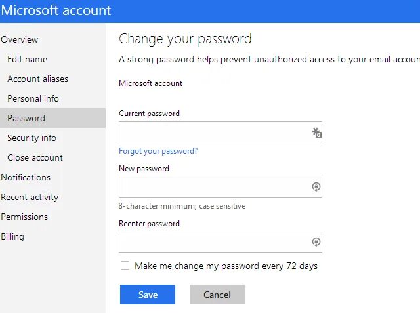Click the reveal icon in New password field
The width and height of the screenshot is (420, 313).
[316, 187]
